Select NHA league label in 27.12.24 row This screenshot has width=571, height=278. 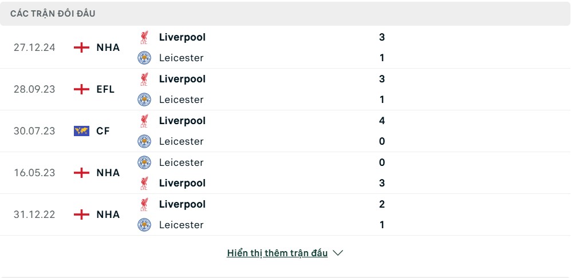point(108,47)
